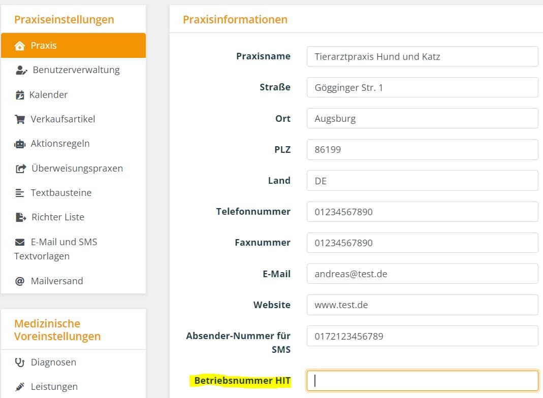Screen dimensions: 543x398
Task: Click the envelope icon for E-Mail und SMS
Action: 20,242
